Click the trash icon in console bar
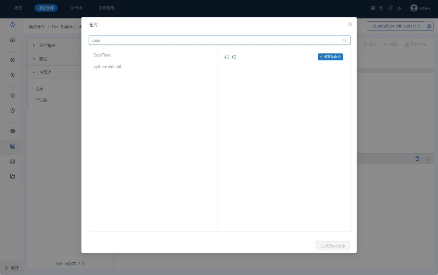The height and width of the screenshot is (275, 438). pyautogui.click(x=417, y=159)
